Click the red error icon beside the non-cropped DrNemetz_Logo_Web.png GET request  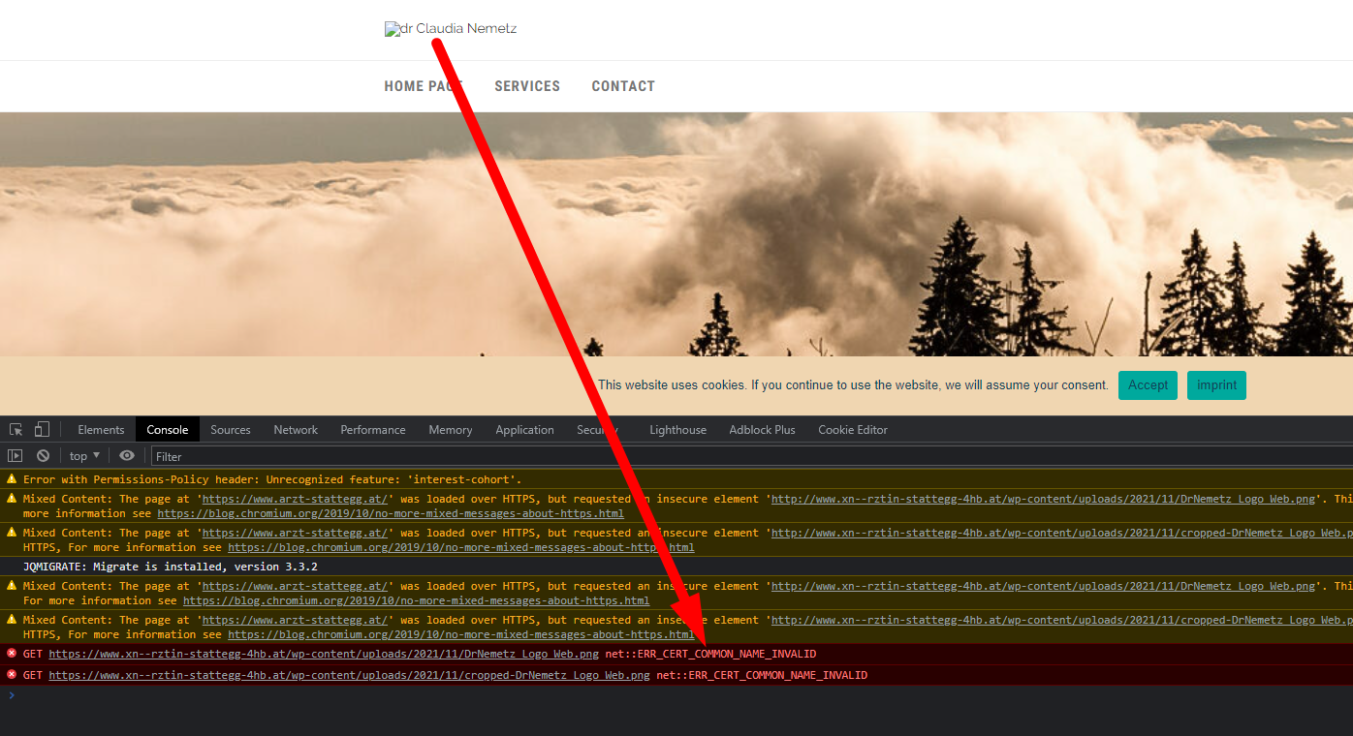[x=12, y=653]
